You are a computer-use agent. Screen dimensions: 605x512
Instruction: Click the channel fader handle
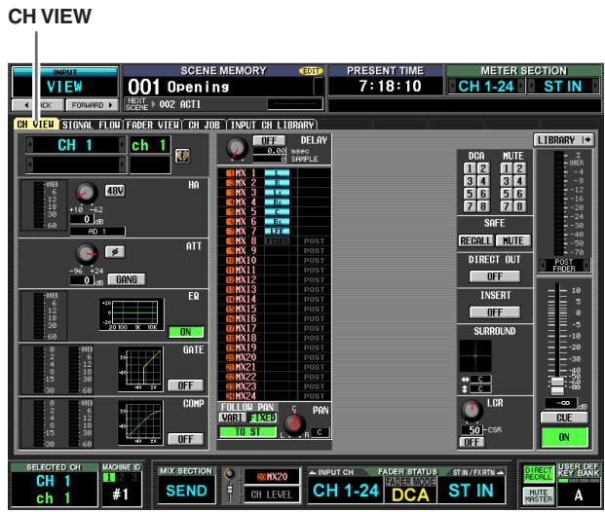pyautogui.click(x=557, y=386)
